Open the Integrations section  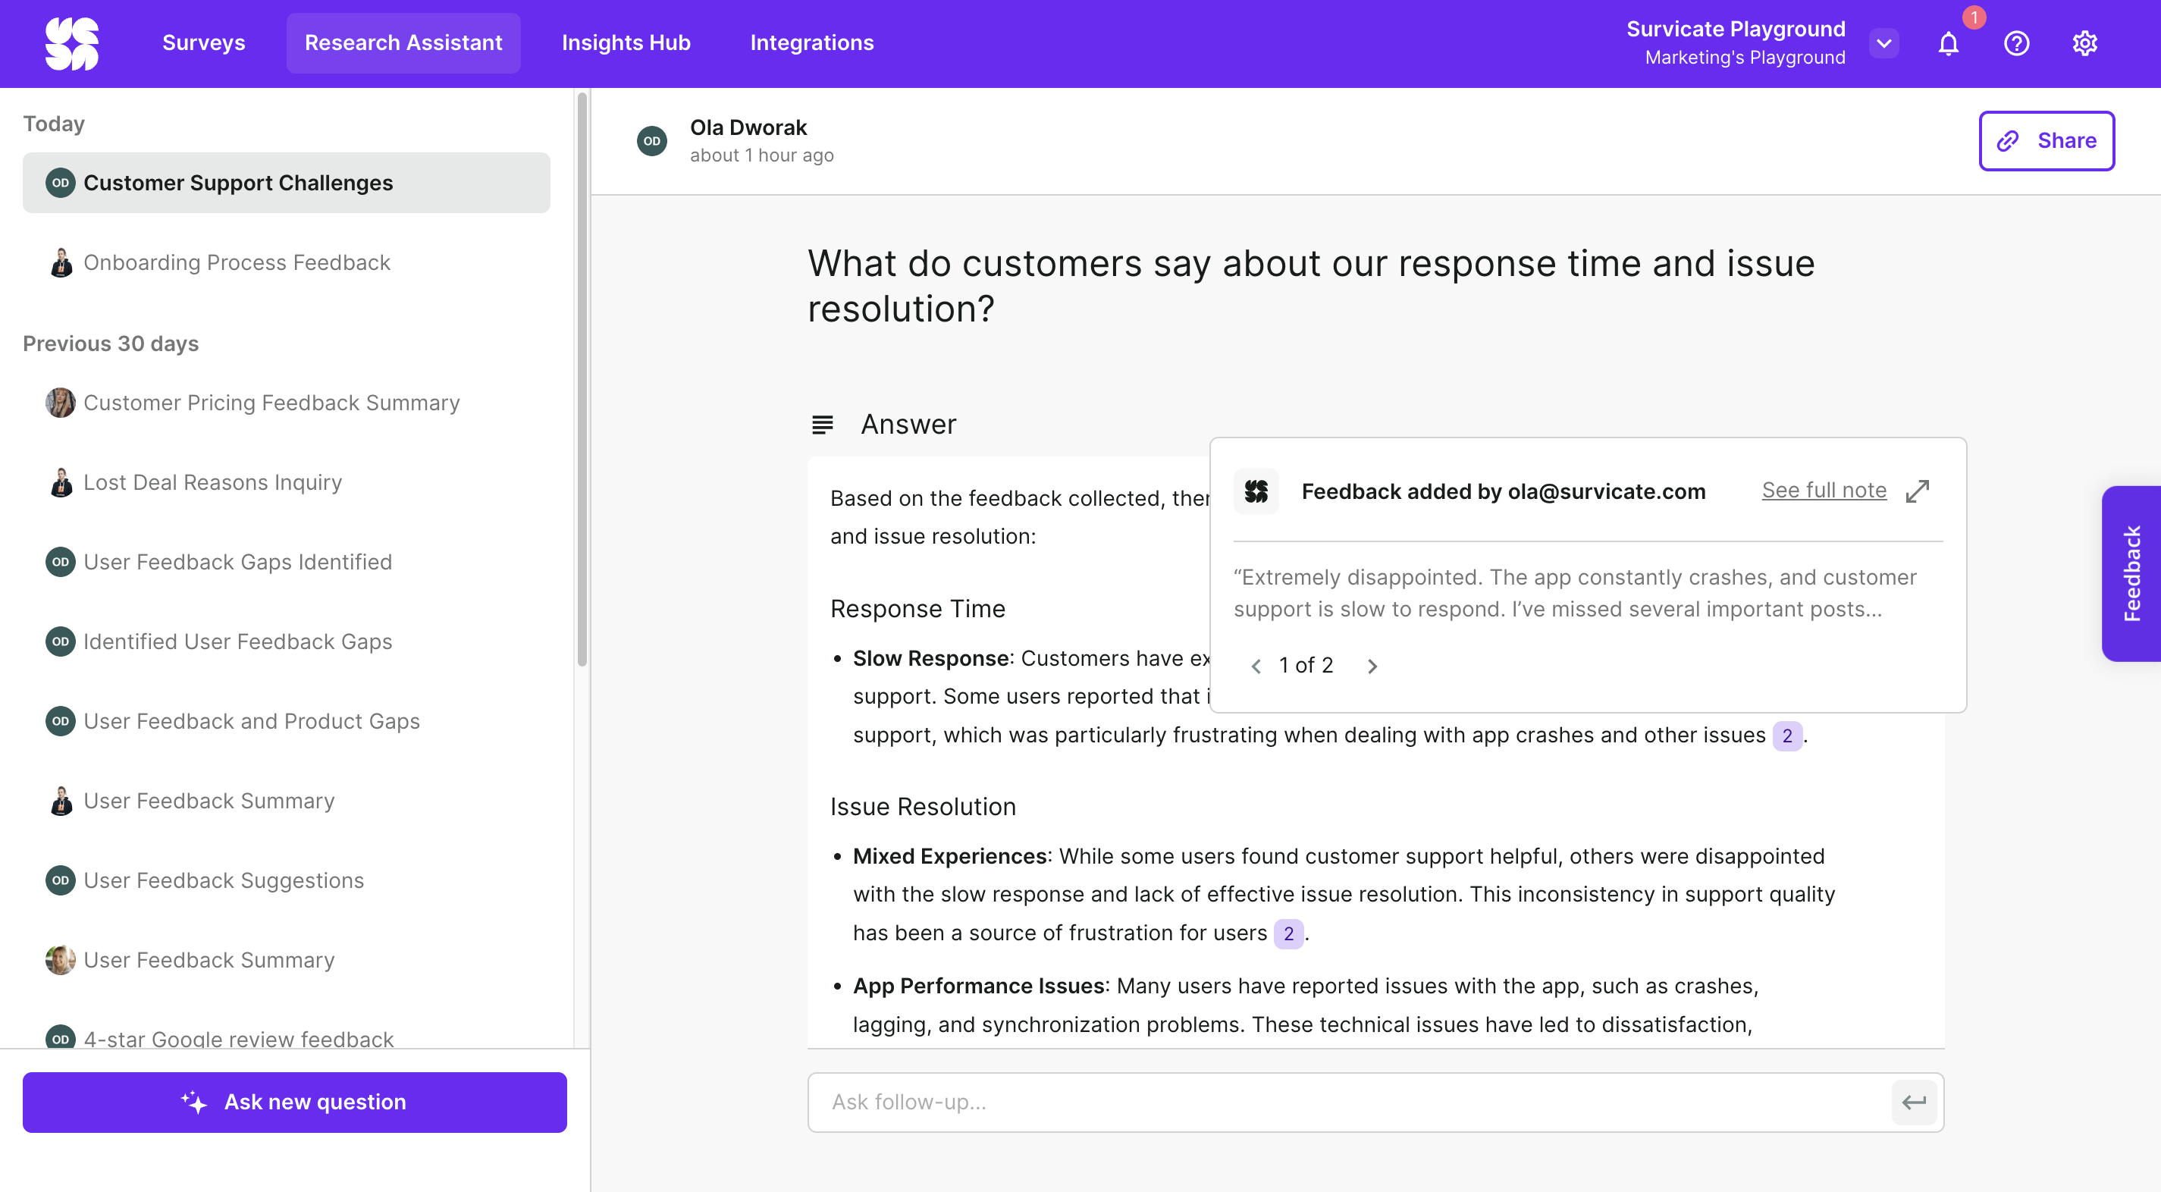pyautogui.click(x=811, y=42)
